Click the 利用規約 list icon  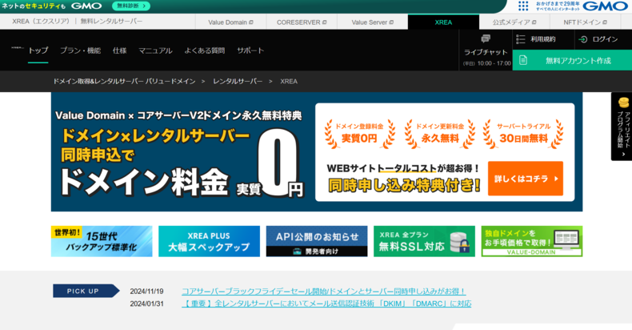[520, 39]
